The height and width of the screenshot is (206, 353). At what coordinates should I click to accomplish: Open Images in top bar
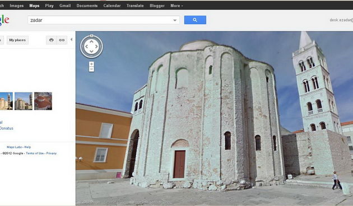17,6
